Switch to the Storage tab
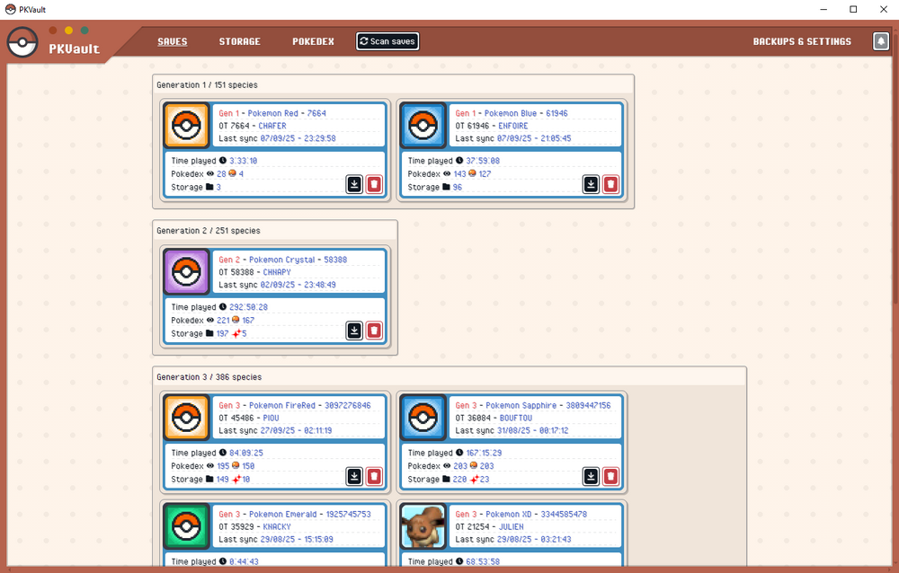899x573 pixels. coord(239,41)
